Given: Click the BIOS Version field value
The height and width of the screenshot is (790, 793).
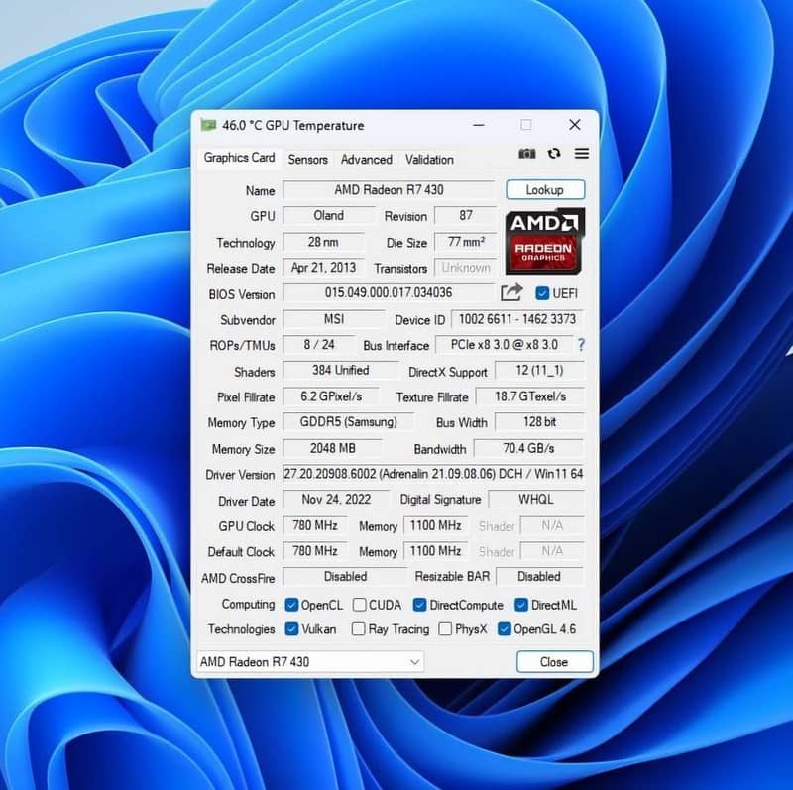Looking at the screenshot, I should [x=389, y=292].
